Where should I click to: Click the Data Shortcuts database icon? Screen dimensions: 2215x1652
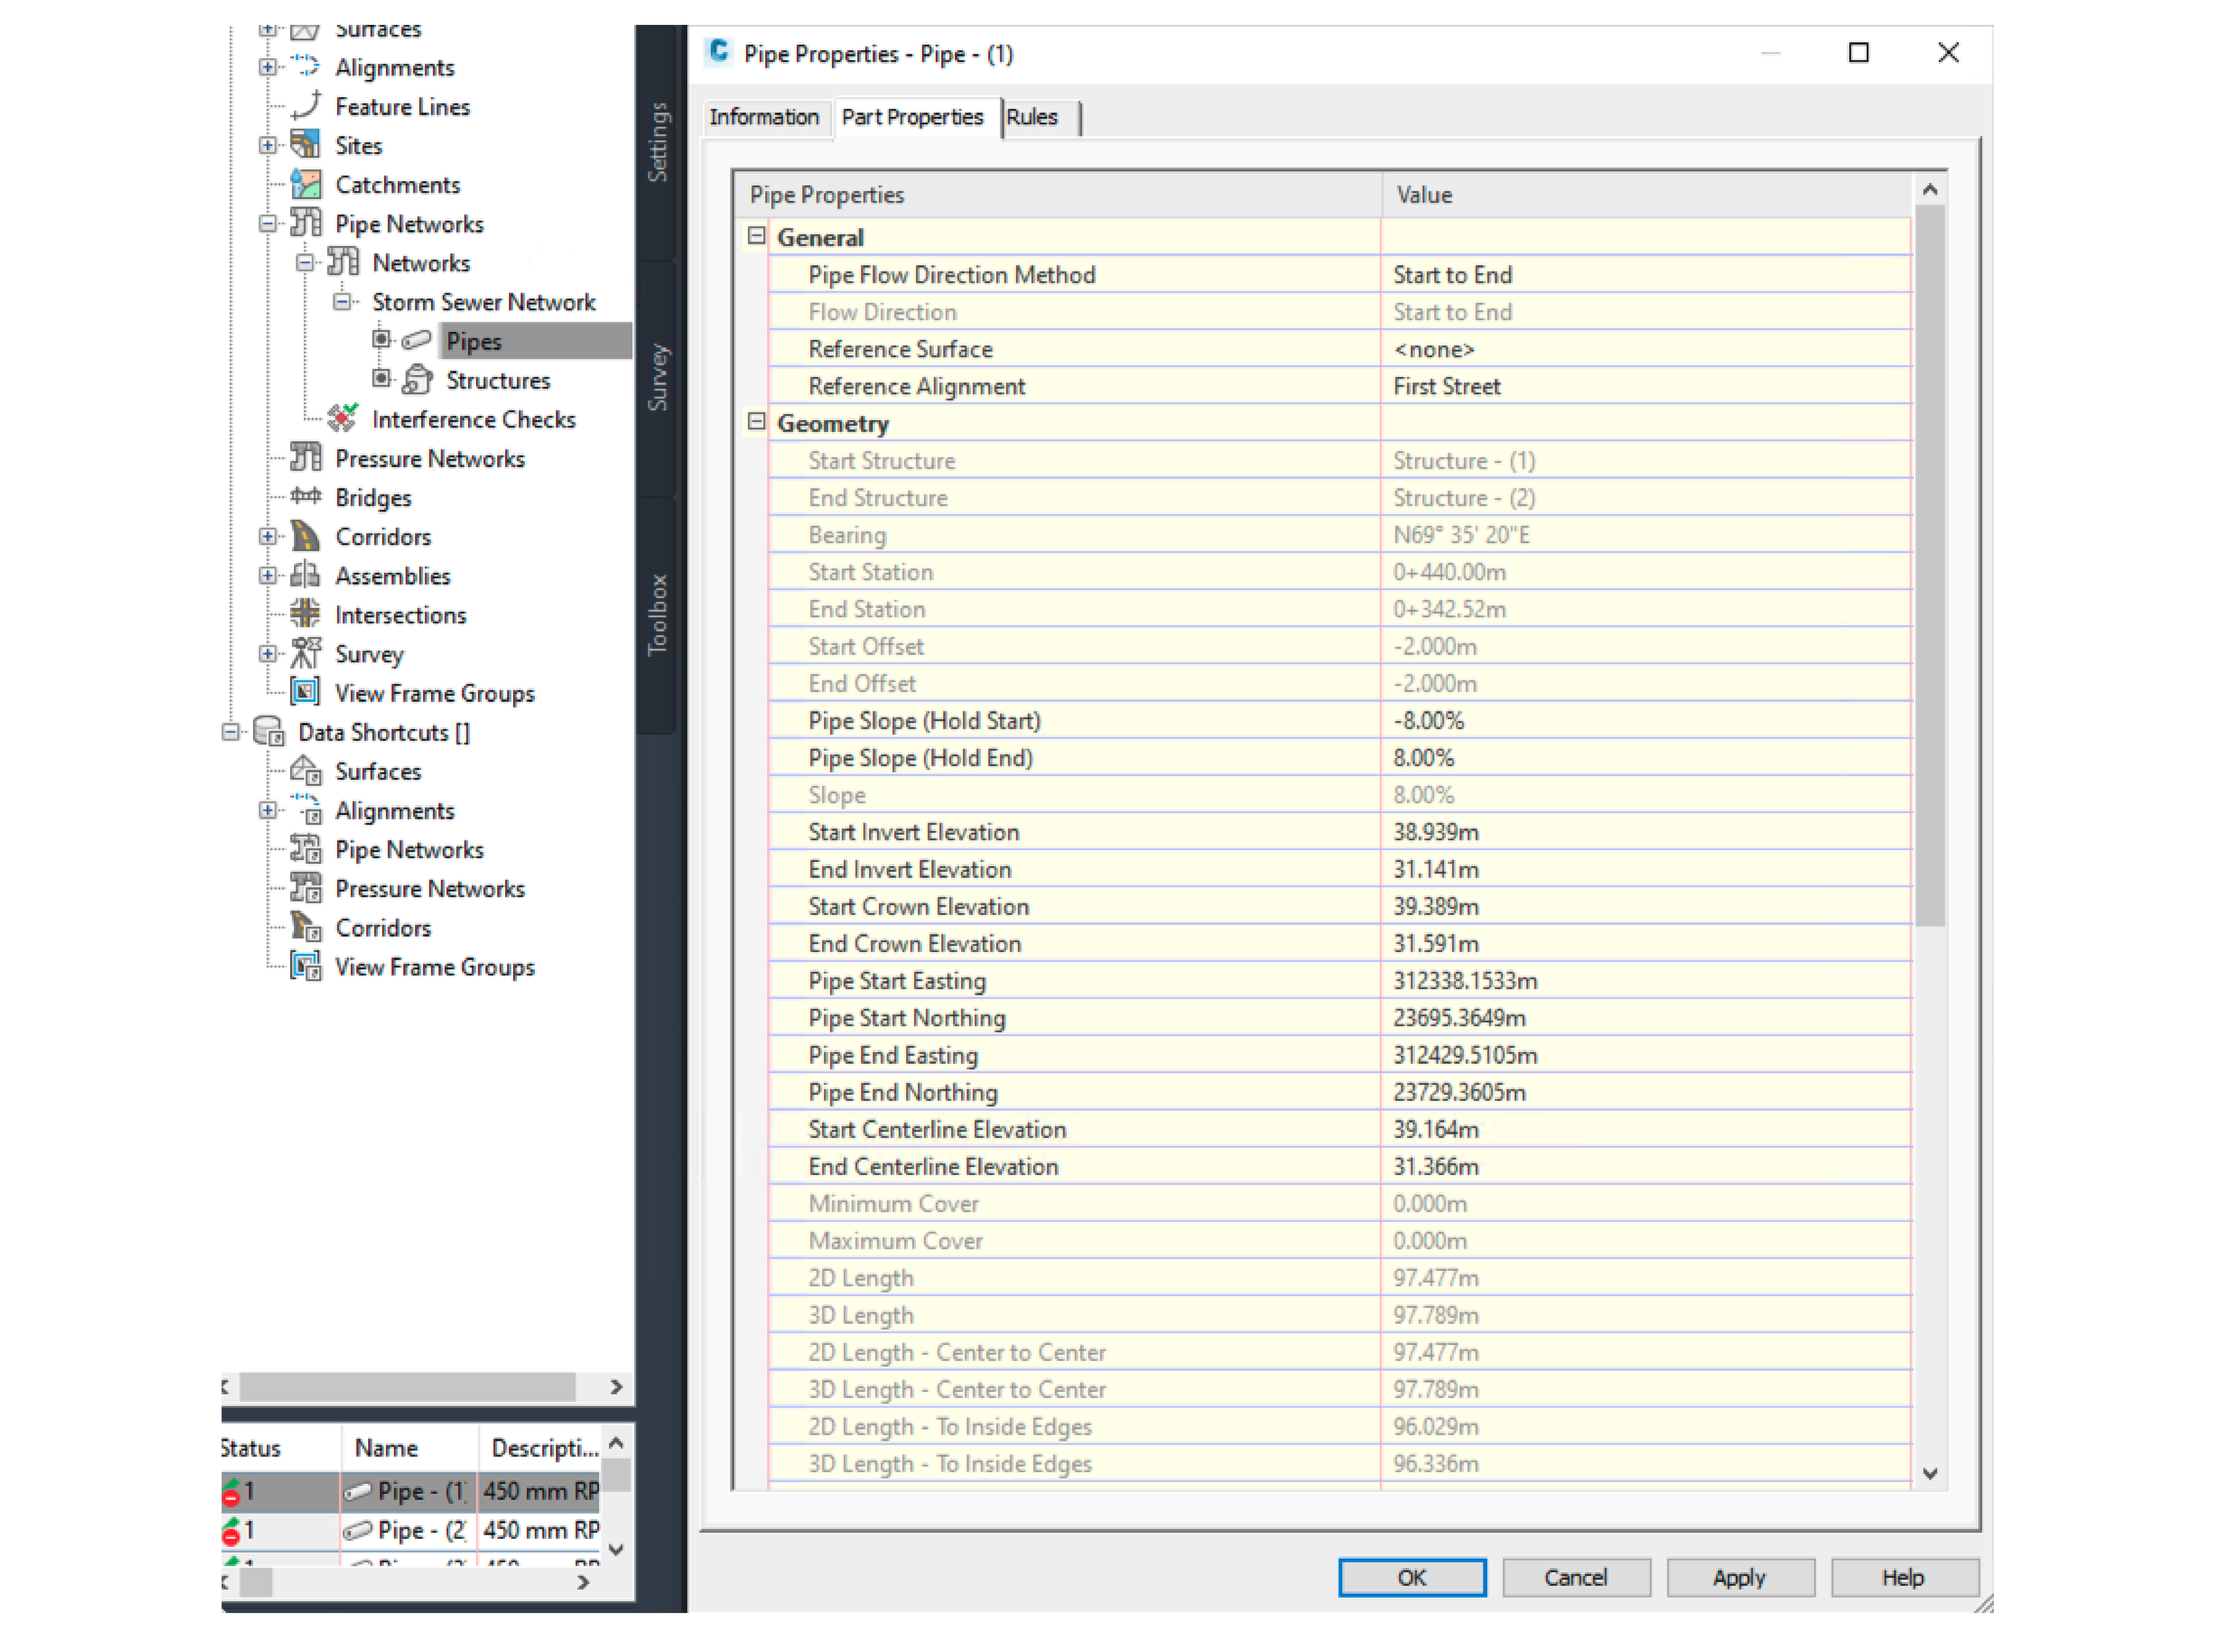point(268,731)
